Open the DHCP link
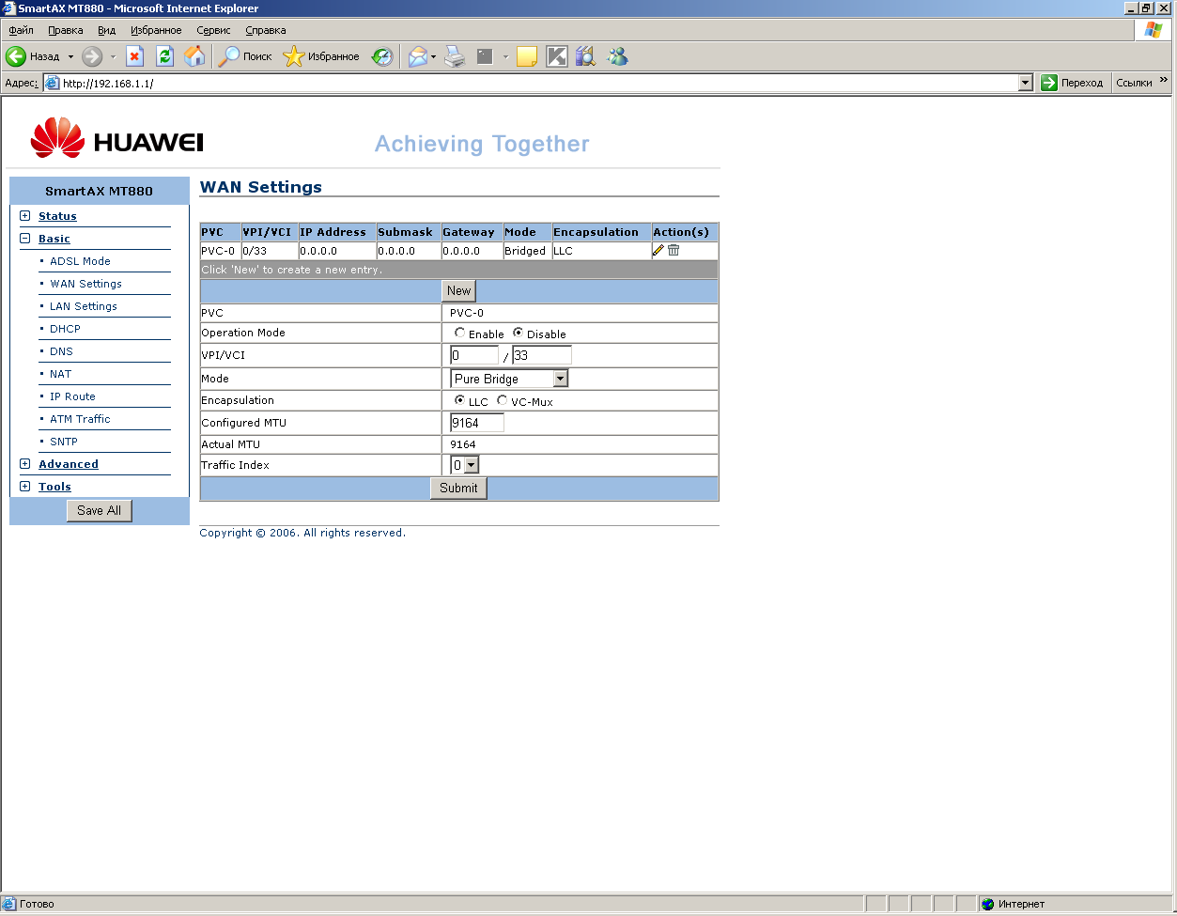Screen dimensions: 1177x916 [65, 329]
